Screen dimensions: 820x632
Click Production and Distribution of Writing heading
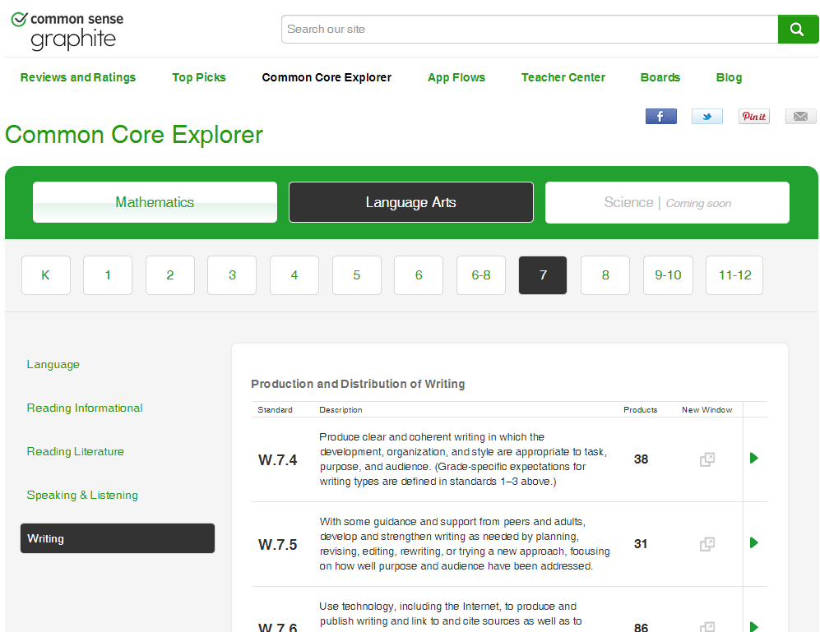pos(358,384)
